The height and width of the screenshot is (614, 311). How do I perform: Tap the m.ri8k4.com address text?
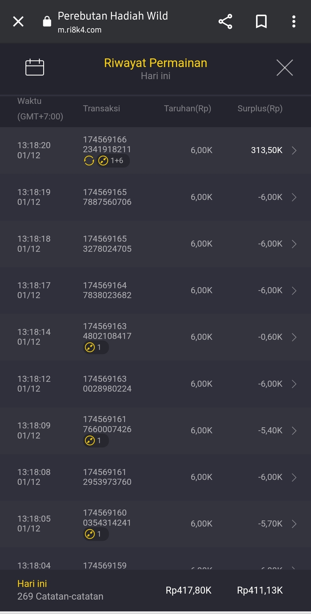click(80, 30)
